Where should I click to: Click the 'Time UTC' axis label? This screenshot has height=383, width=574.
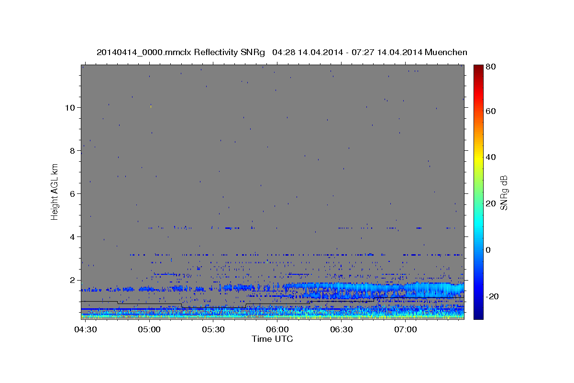[x=272, y=339]
